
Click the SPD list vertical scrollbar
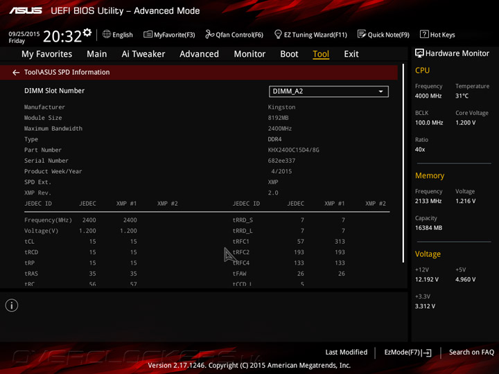tap(403, 163)
